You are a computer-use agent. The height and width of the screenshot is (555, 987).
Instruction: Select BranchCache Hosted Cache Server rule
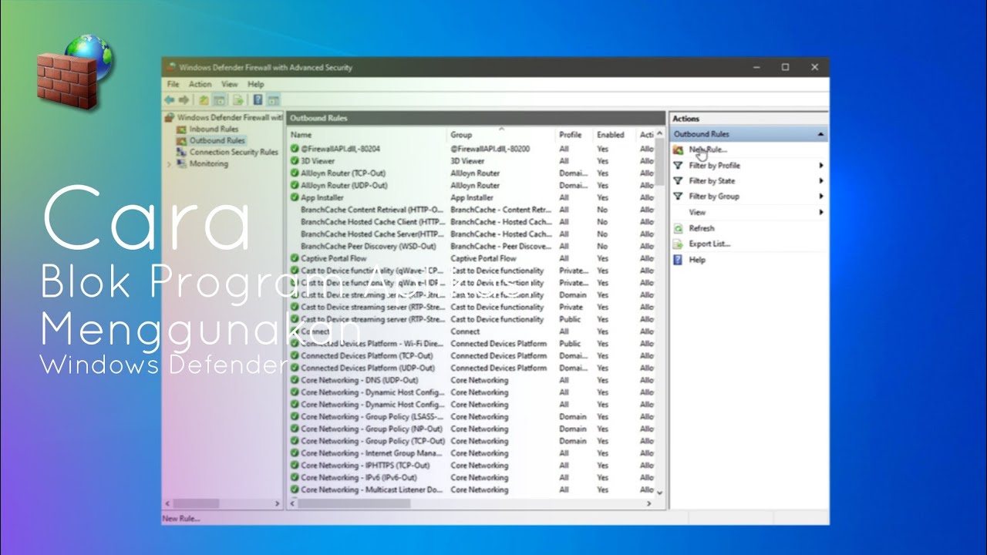point(372,234)
